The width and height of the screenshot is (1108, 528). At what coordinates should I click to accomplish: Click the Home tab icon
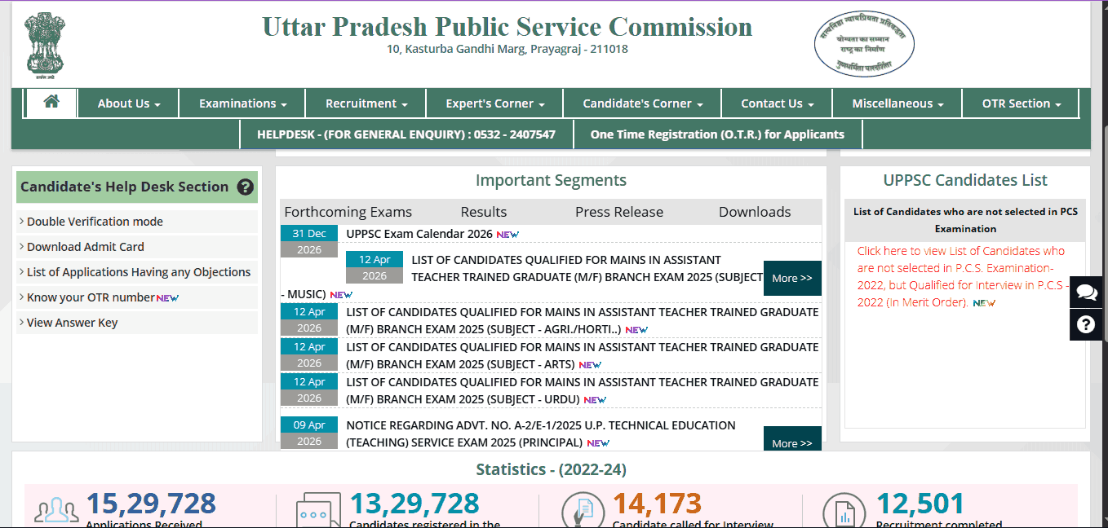pos(51,102)
